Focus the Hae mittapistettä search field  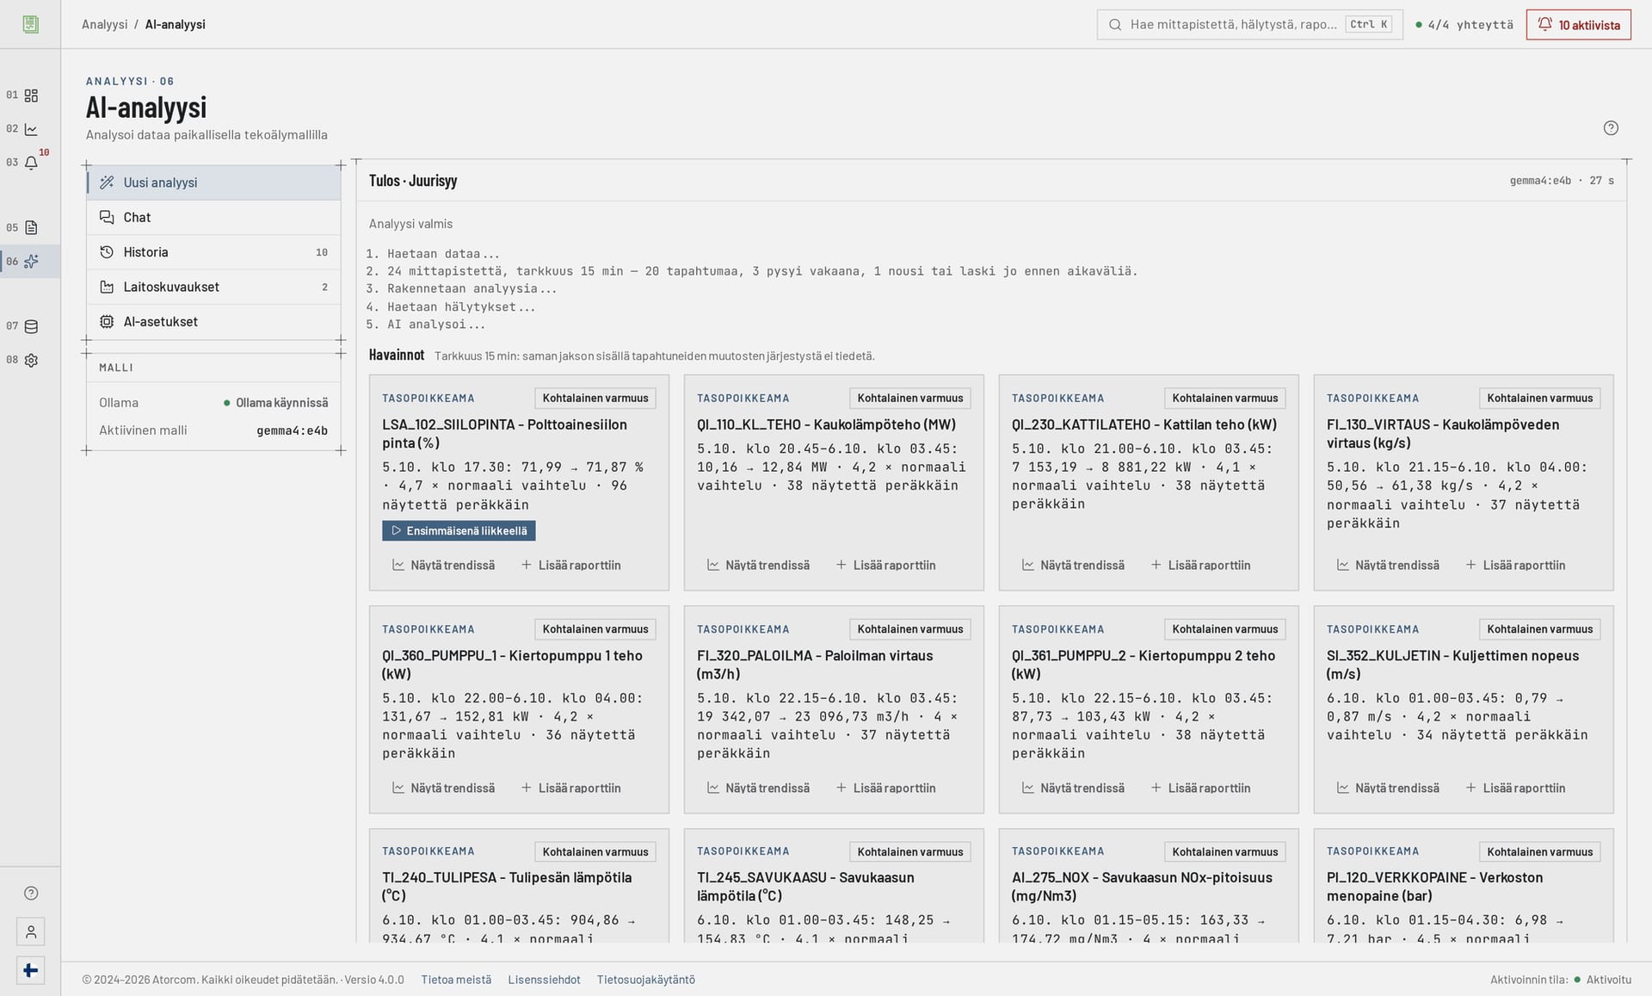pos(1249,25)
